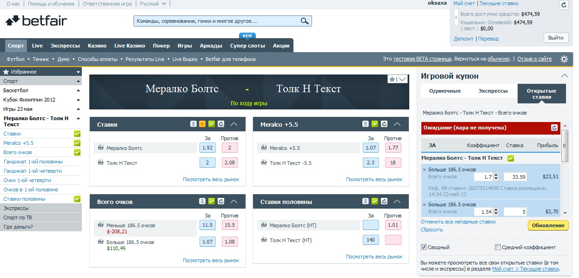Refresh the waiting bets in red bar
This screenshot has height=278, width=579.
point(554,128)
